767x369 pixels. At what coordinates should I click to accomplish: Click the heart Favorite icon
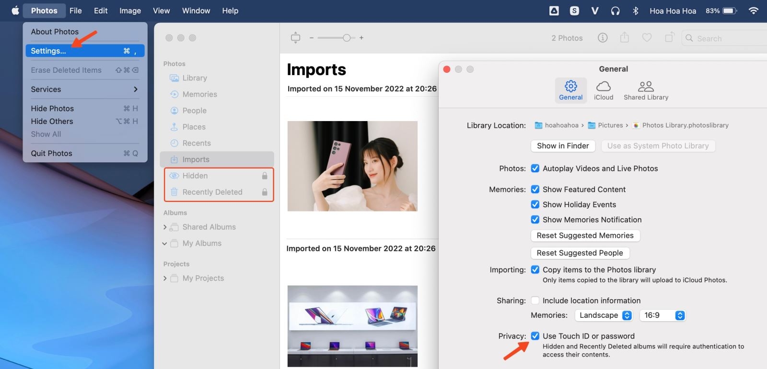[647, 38]
